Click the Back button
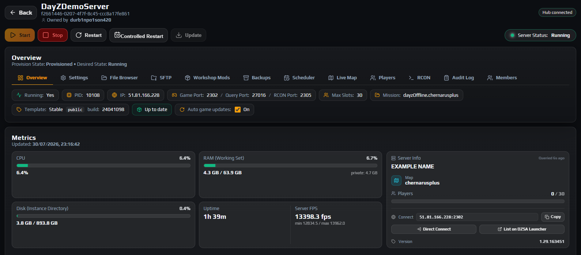581x255 pixels. [21, 13]
